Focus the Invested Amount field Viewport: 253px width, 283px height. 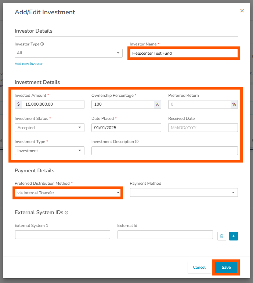(x=53, y=104)
